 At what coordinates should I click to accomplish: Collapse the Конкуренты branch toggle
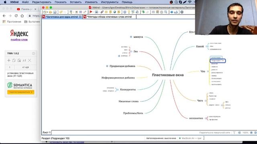point(117,90)
